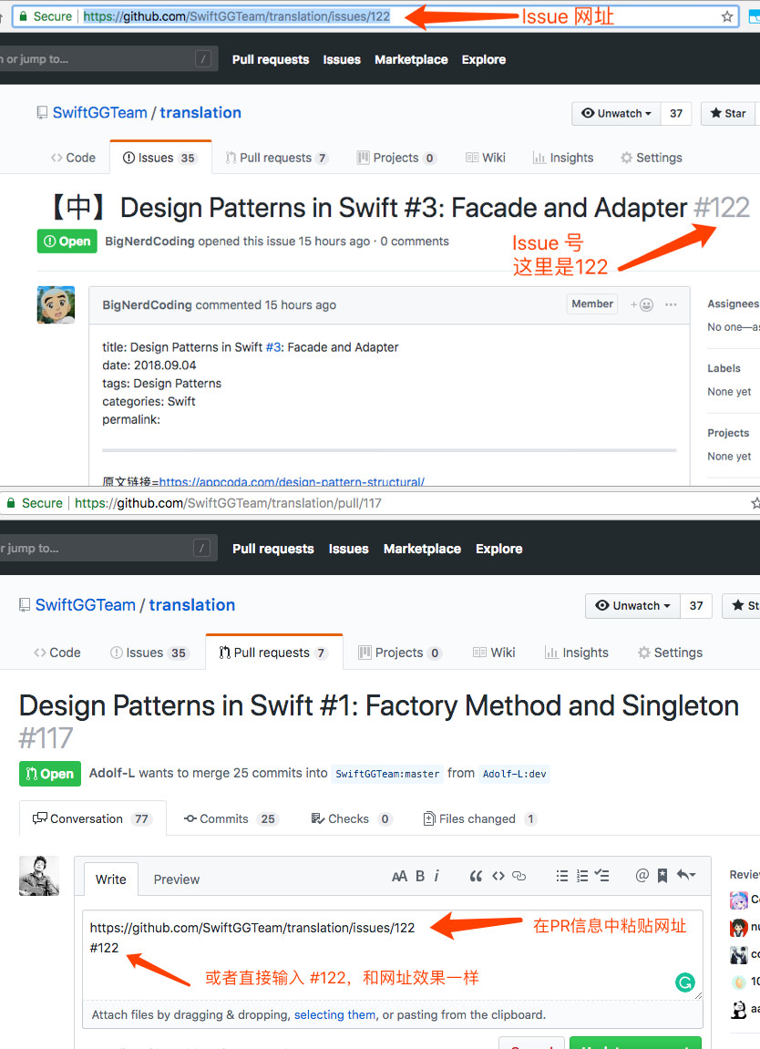The image size is (760, 1049).
Task: Click the commenter avatar beside the PR editor
Action: click(39, 876)
